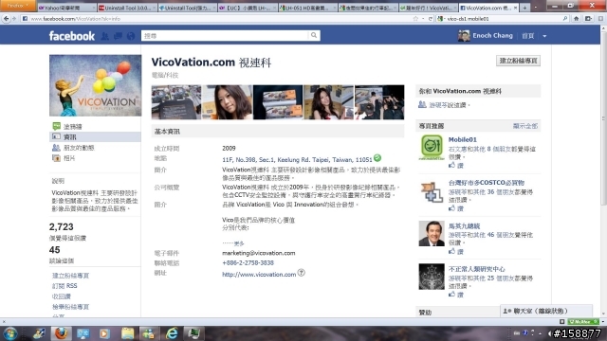Click the bookmark star in the address bar
607x341 pixels.
[415, 19]
